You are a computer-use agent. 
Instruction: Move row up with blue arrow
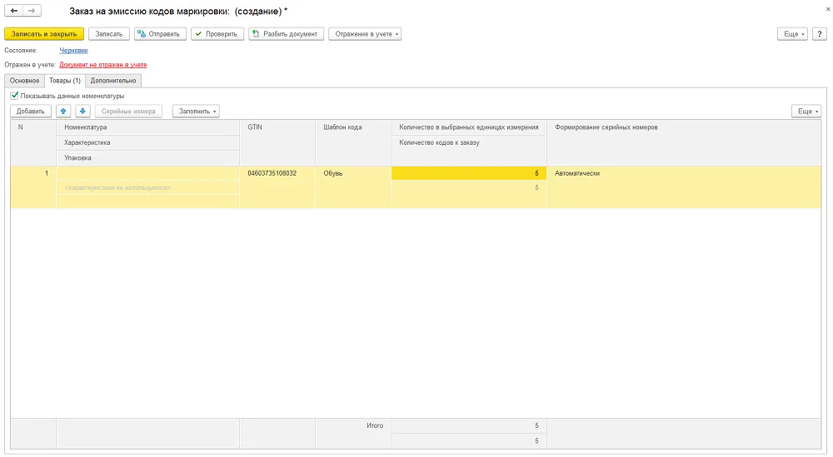(x=63, y=111)
